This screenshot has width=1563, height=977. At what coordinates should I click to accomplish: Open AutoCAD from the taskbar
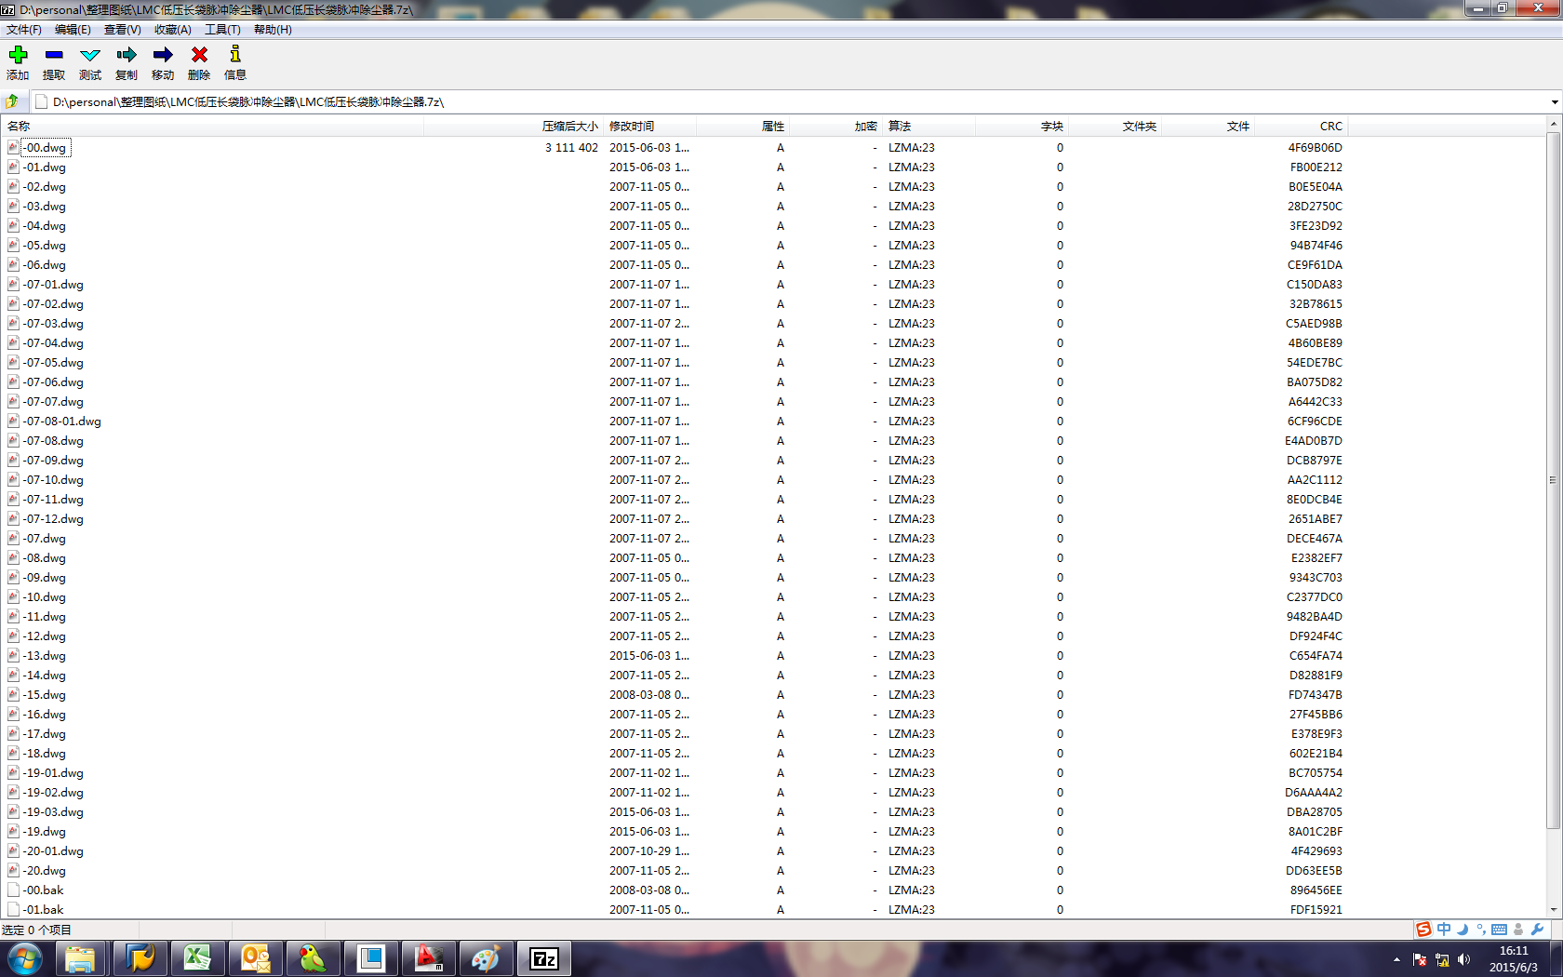click(x=428, y=959)
